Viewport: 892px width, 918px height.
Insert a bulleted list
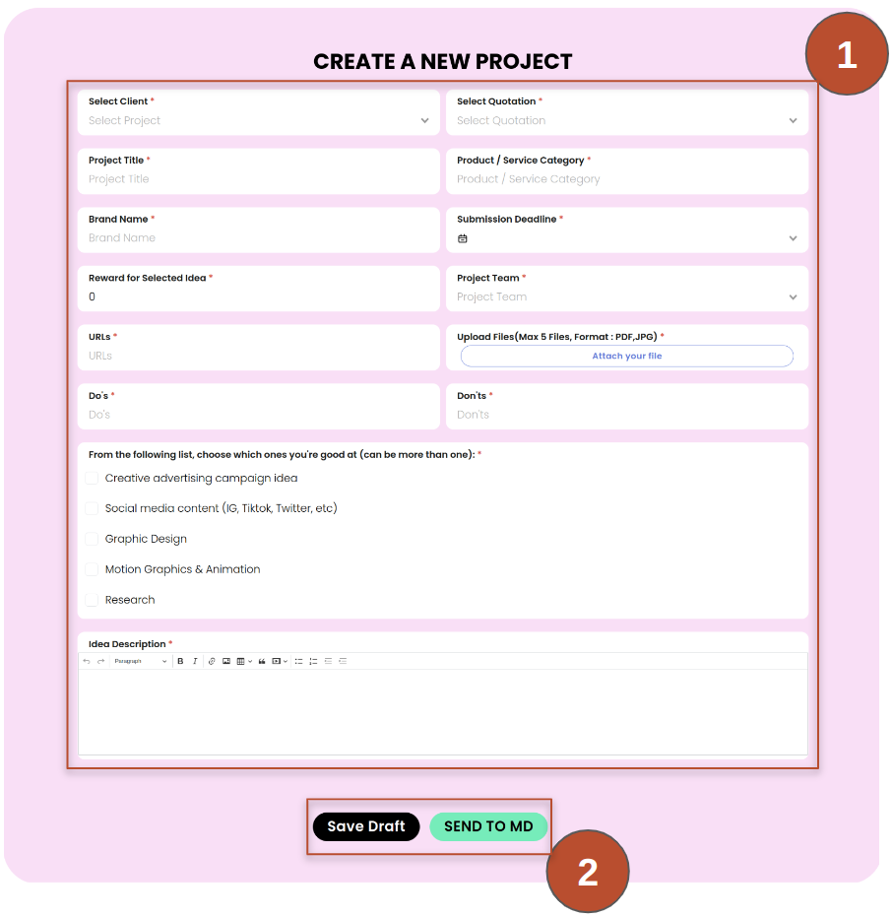(298, 661)
